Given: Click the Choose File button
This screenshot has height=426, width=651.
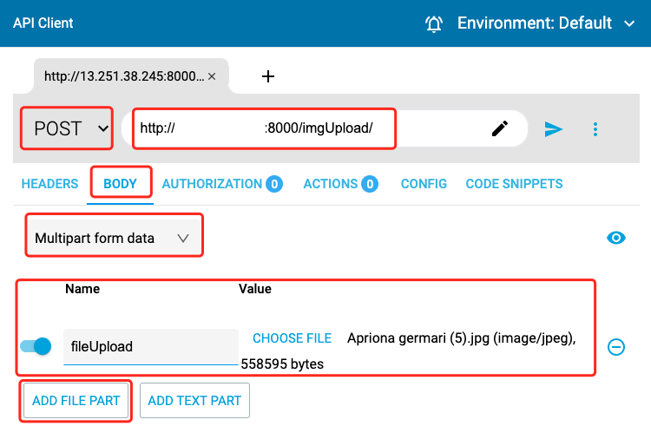Looking at the screenshot, I should point(292,338).
